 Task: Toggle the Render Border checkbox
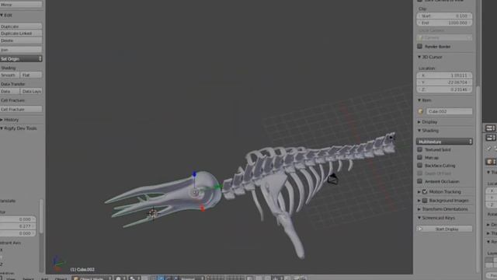click(420, 47)
